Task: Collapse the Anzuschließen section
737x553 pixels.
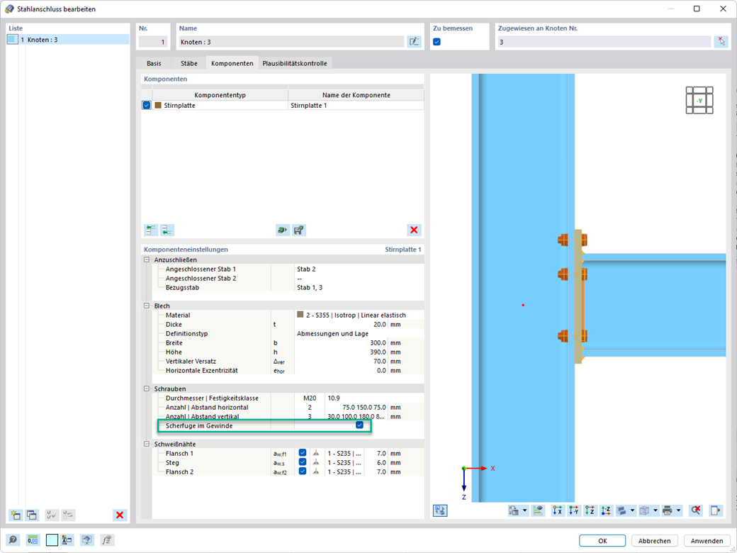Action: (147, 259)
